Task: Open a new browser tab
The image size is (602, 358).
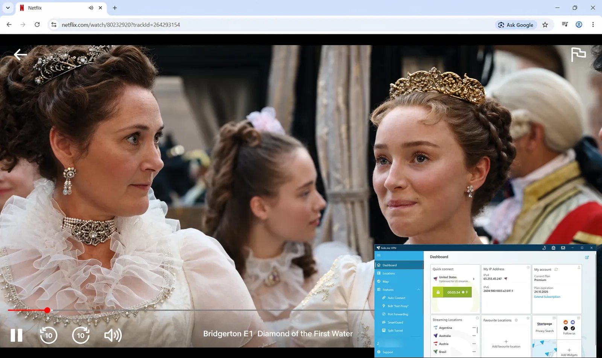Action: tap(115, 8)
